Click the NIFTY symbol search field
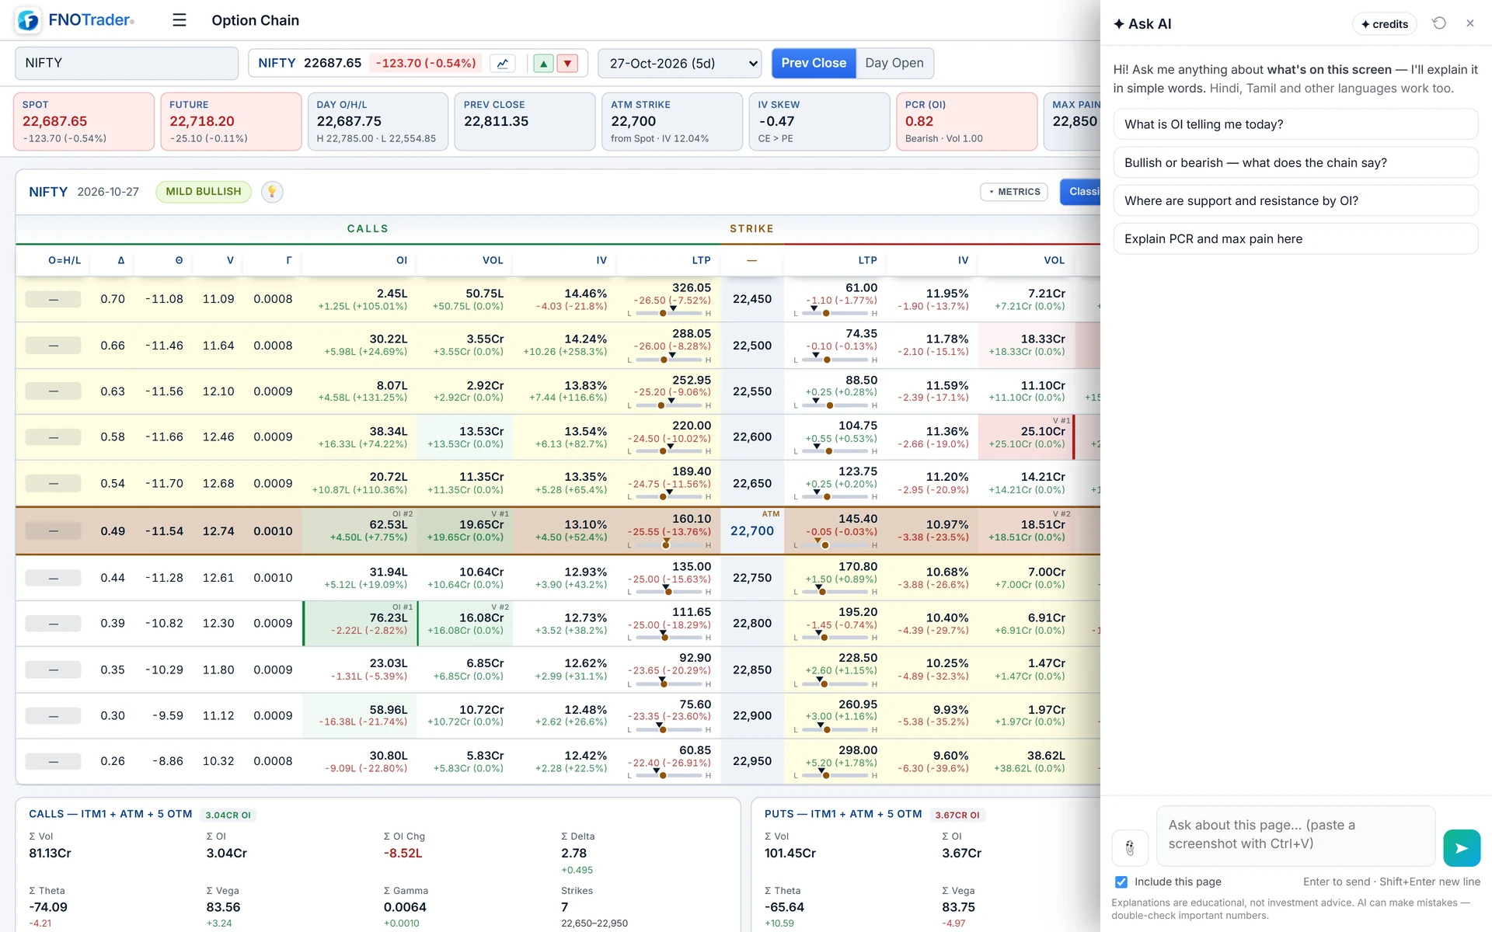Viewport: 1492px width, 932px height. tap(127, 63)
